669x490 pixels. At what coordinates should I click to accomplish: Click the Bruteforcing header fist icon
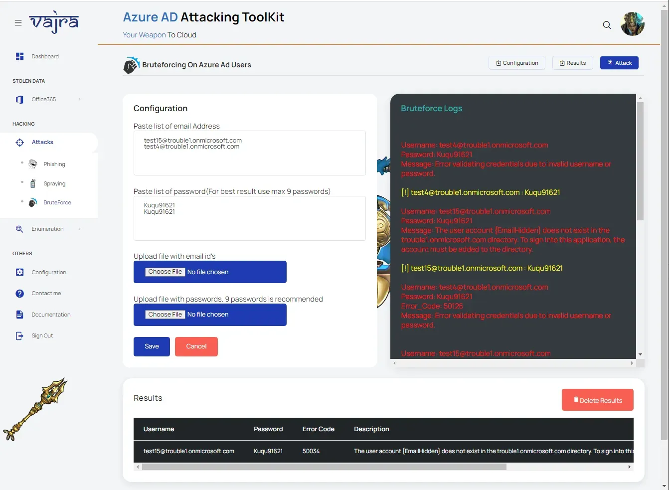click(131, 65)
